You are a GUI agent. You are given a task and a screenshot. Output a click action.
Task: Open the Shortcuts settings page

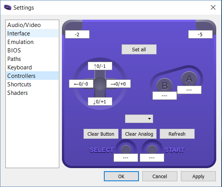[x=32, y=84]
